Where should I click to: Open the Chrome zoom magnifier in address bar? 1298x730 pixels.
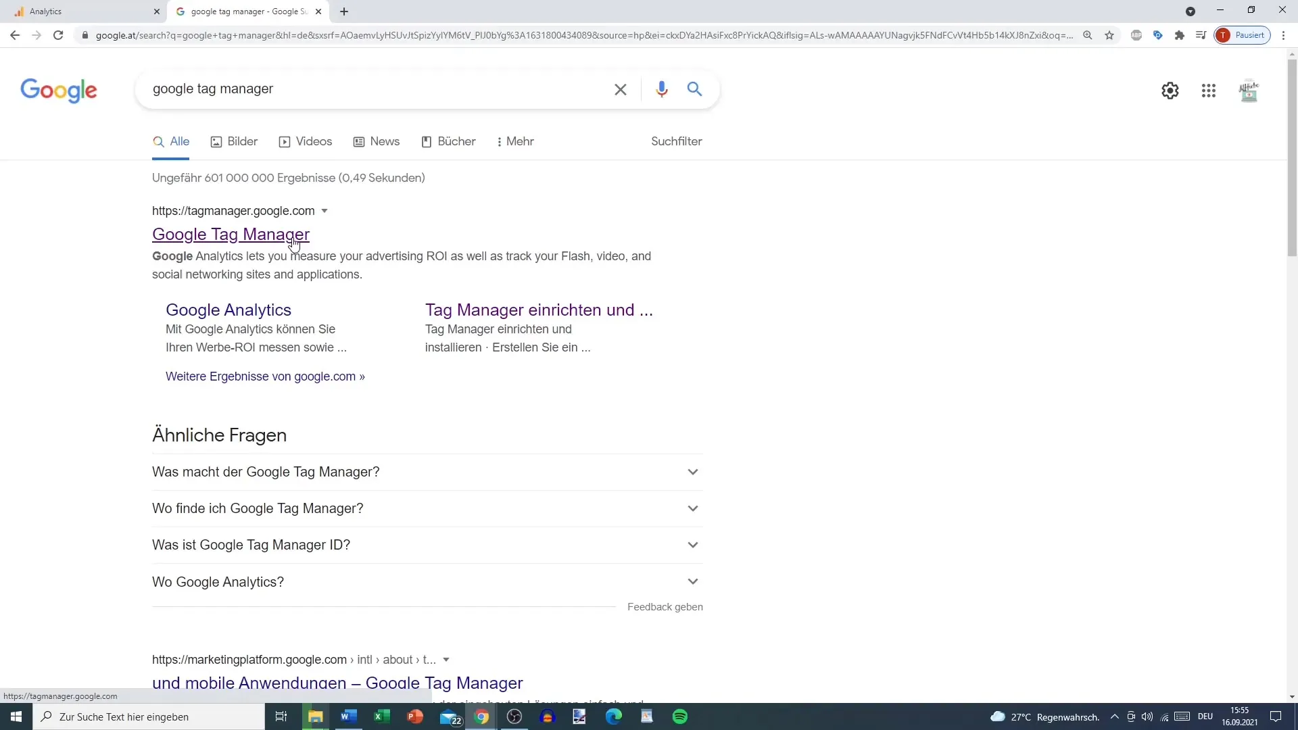[1088, 35]
